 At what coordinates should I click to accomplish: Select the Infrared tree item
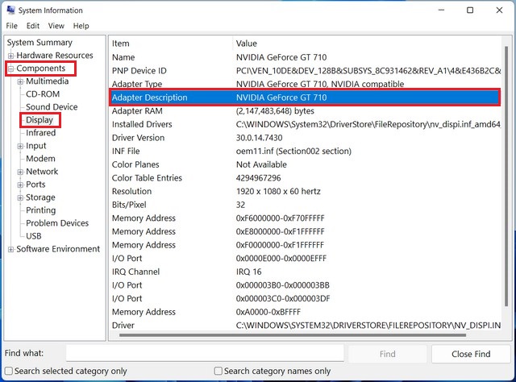click(x=41, y=133)
